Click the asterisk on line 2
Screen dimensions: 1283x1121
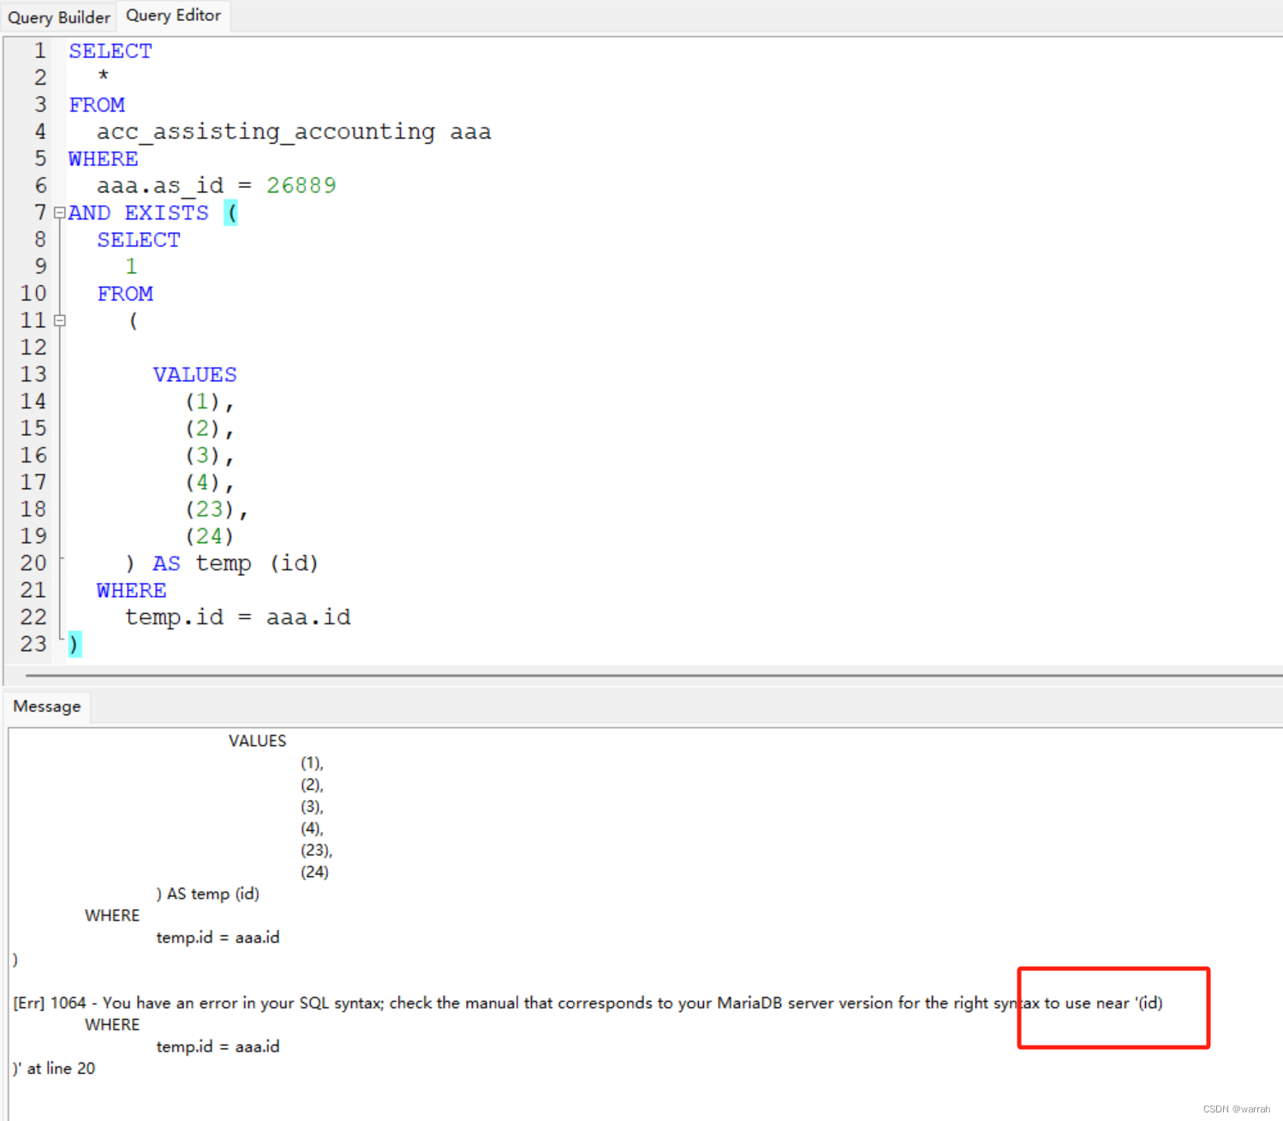[104, 76]
